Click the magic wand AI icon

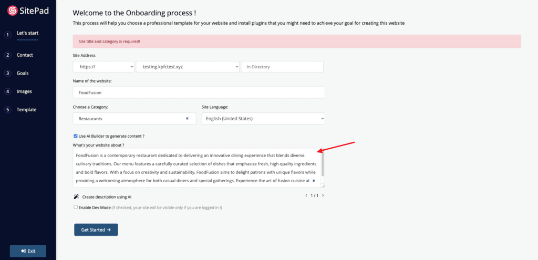[x=76, y=197]
